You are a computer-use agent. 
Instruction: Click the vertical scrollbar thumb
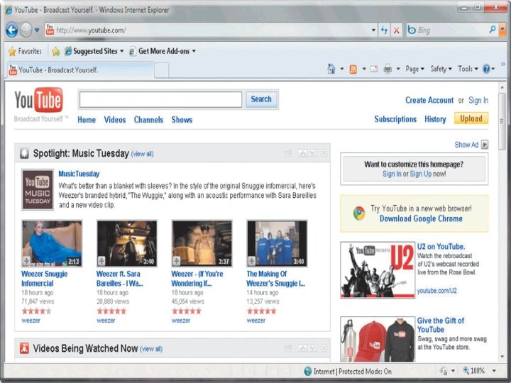502,121
